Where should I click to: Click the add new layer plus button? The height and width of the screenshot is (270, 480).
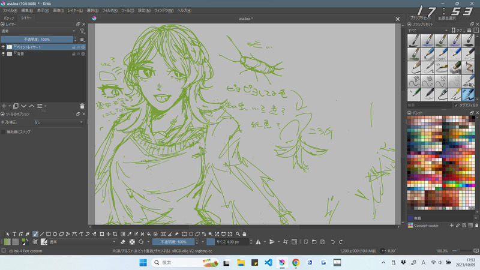(4, 106)
